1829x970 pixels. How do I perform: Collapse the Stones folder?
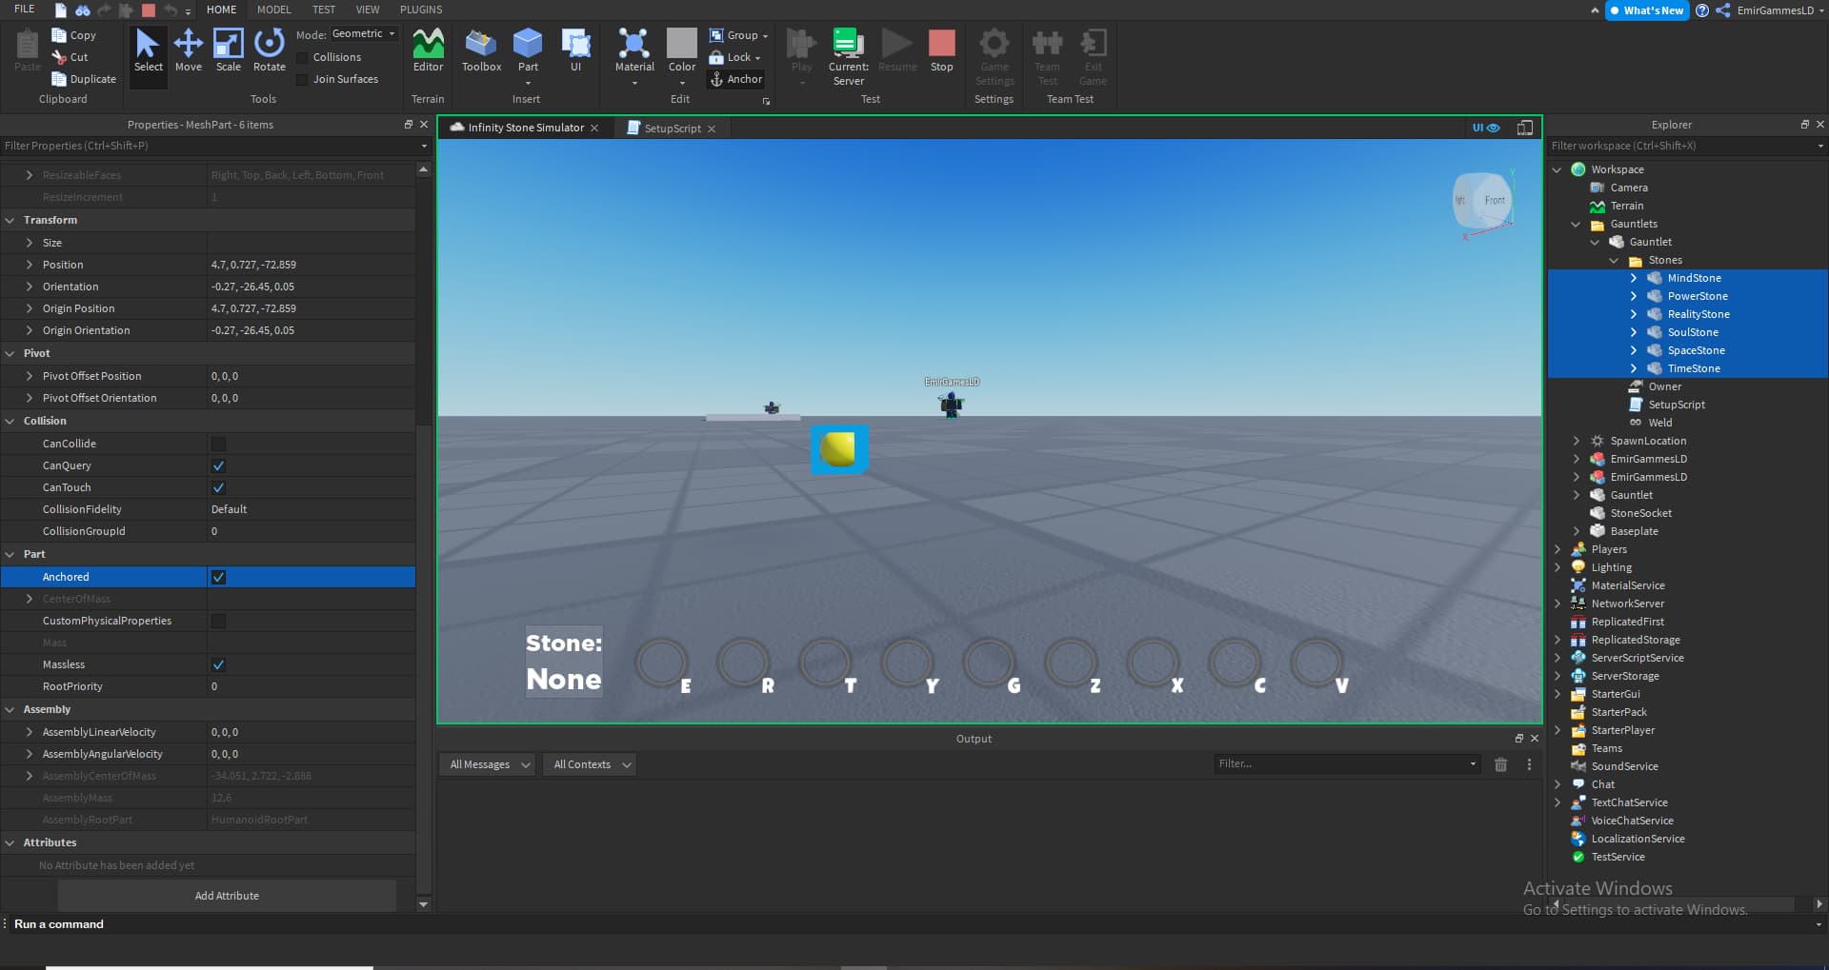[1614, 260]
